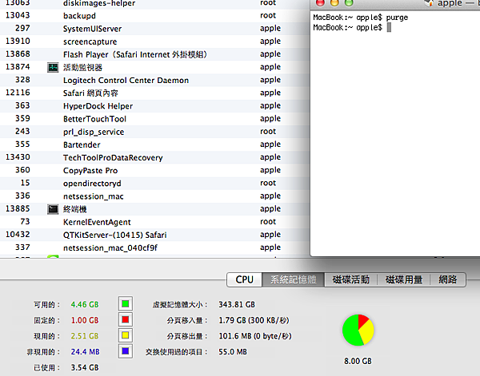The height and width of the screenshot is (376, 480).
Task: Select the CopyPaste Pro process
Action: (154, 170)
